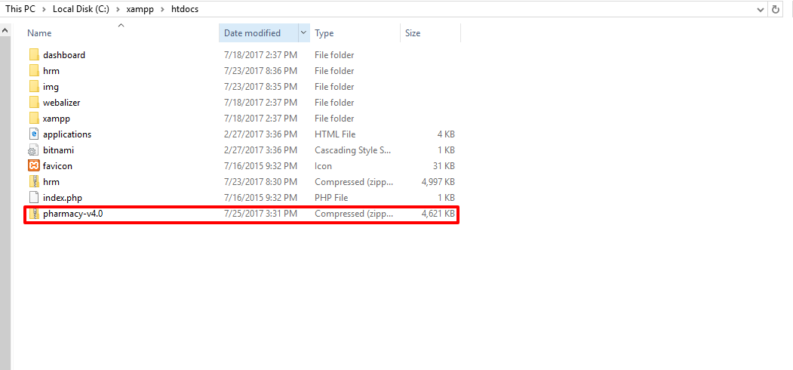Screen dimensions: 793x370
Task: Select the applications file name
Action: [67, 134]
